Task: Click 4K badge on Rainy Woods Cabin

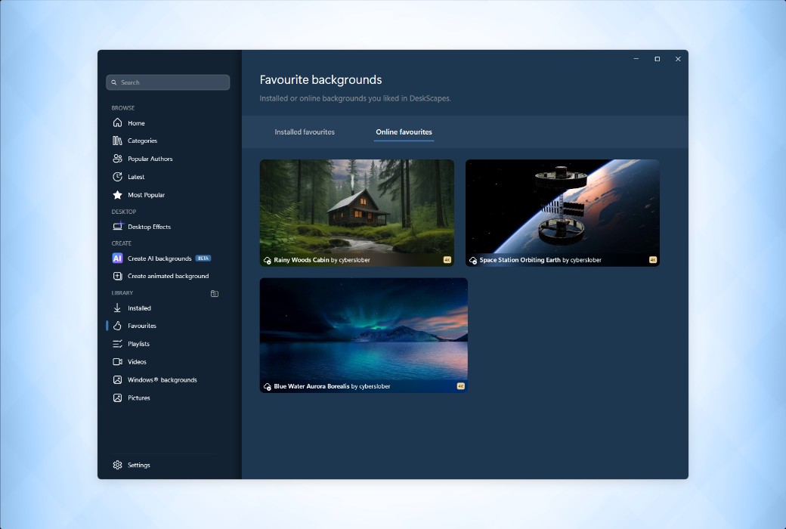Action: (x=447, y=260)
